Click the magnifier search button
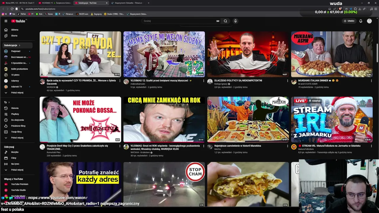The width and height of the screenshot is (379, 213). pos(225,21)
